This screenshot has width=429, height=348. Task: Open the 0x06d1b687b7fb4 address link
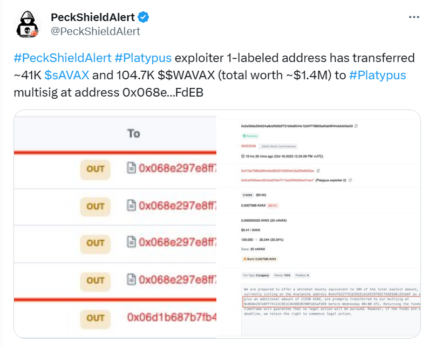(x=172, y=317)
